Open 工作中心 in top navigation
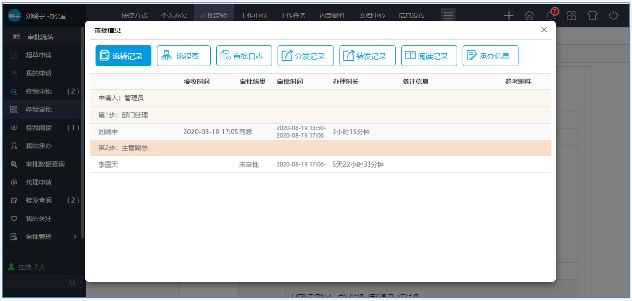 coord(253,15)
